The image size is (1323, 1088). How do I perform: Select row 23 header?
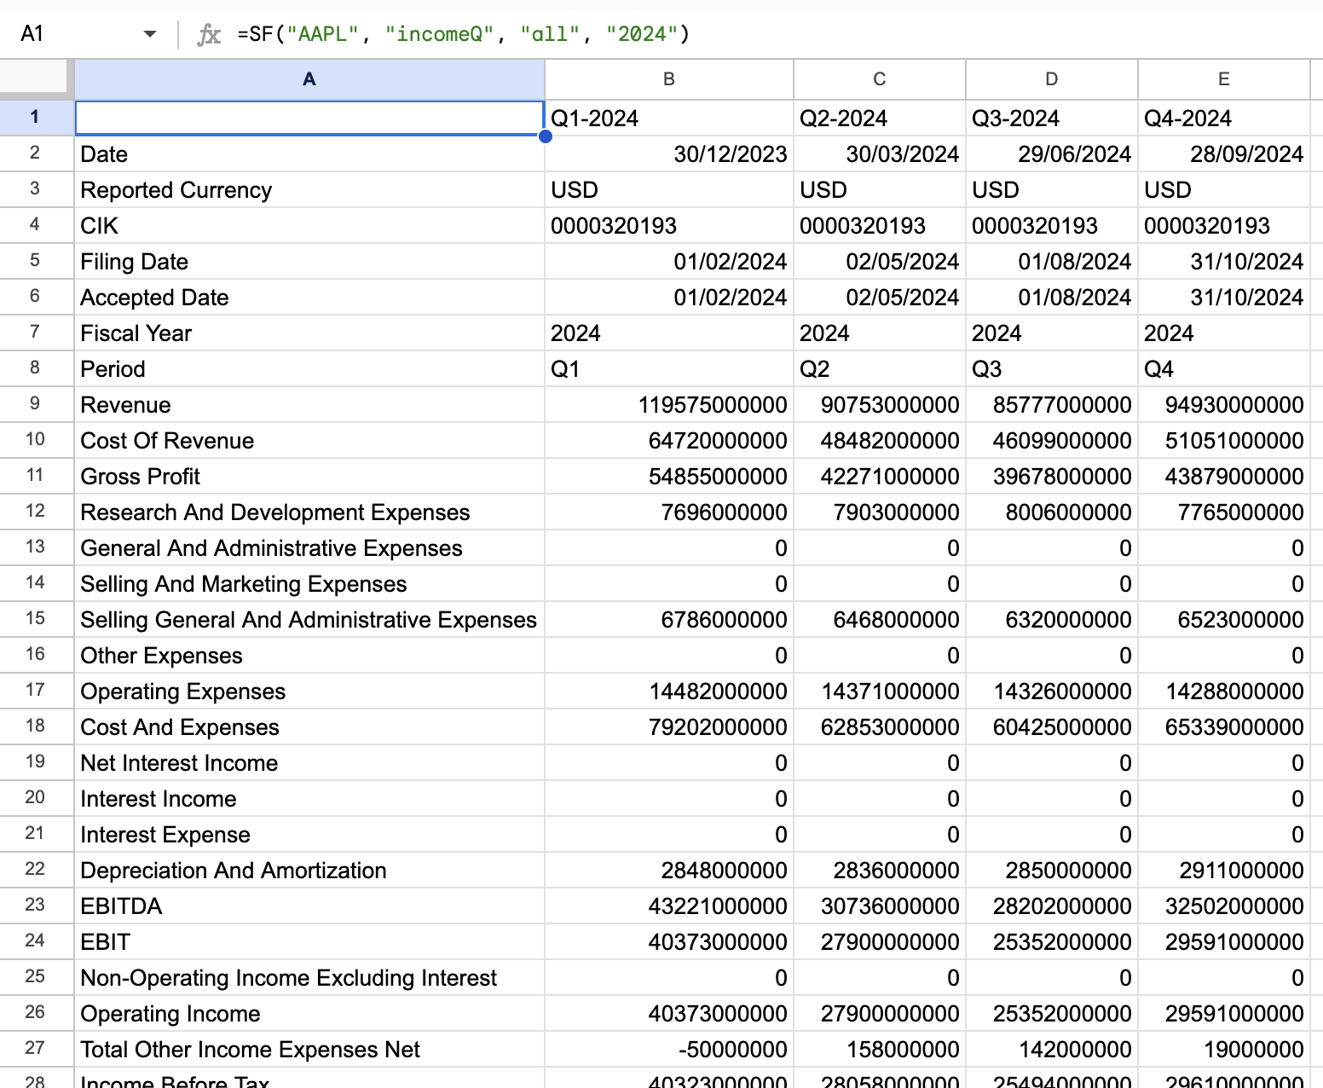(37, 906)
